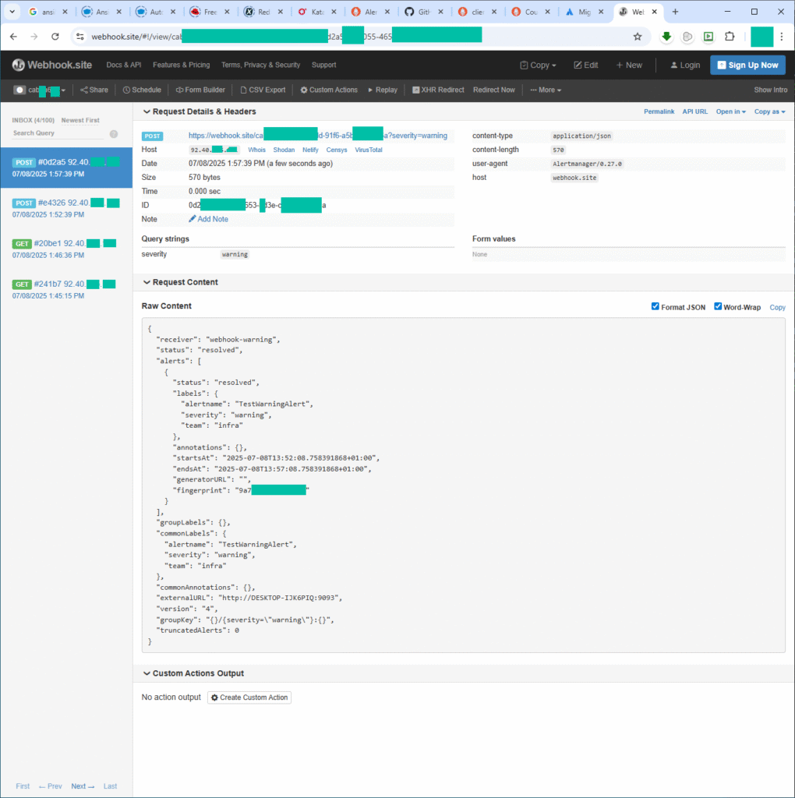This screenshot has height=798, width=795.
Task: Uncheck the Word-Wrap checkbox
Action: pyautogui.click(x=718, y=306)
